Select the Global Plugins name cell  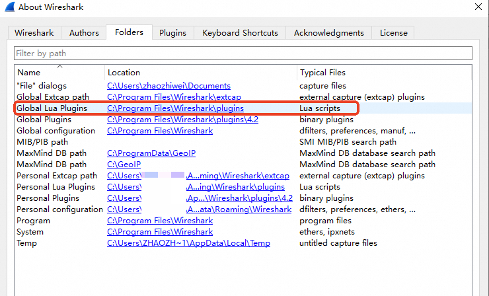coord(44,120)
